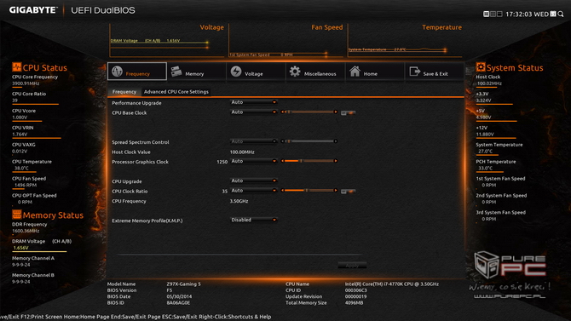Screen dimensions: 571x321
Task: Increase CPU Clock Ratio with right arrow
Action: tap(336, 191)
